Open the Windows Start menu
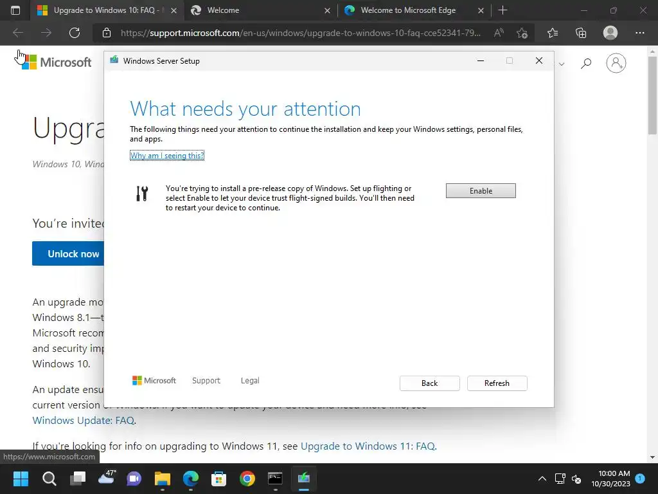 [x=21, y=479]
